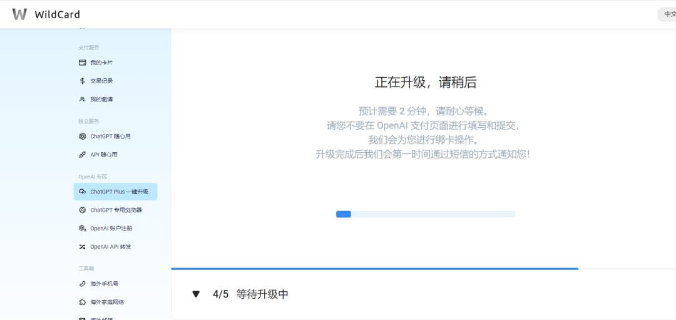Click the WildCard W logo icon
The height and width of the screenshot is (320, 676).
coord(19,14)
